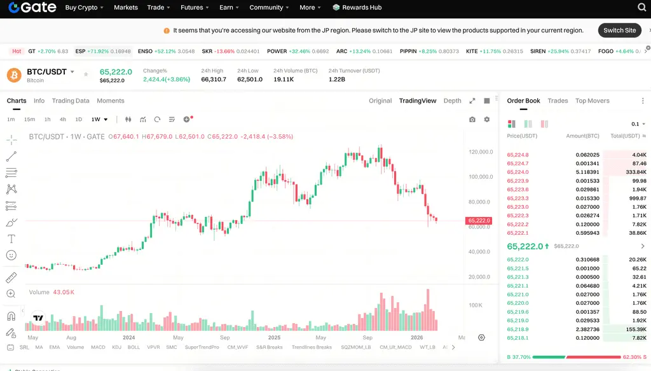This screenshot has width=651, height=371.
Task: Show asks-only order book view
Action: tap(544, 124)
